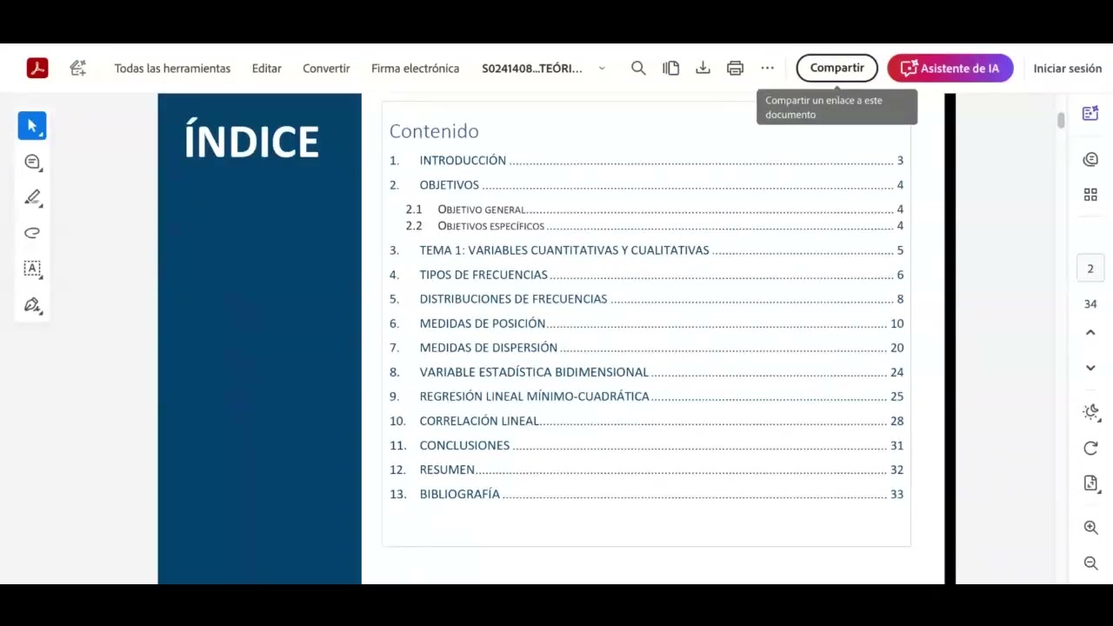Image resolution: width=1113 pixels, height=626 pixels.
Task: Open the MEDIDAS DE POSICIÓN entry
Action: click(646, 323)
